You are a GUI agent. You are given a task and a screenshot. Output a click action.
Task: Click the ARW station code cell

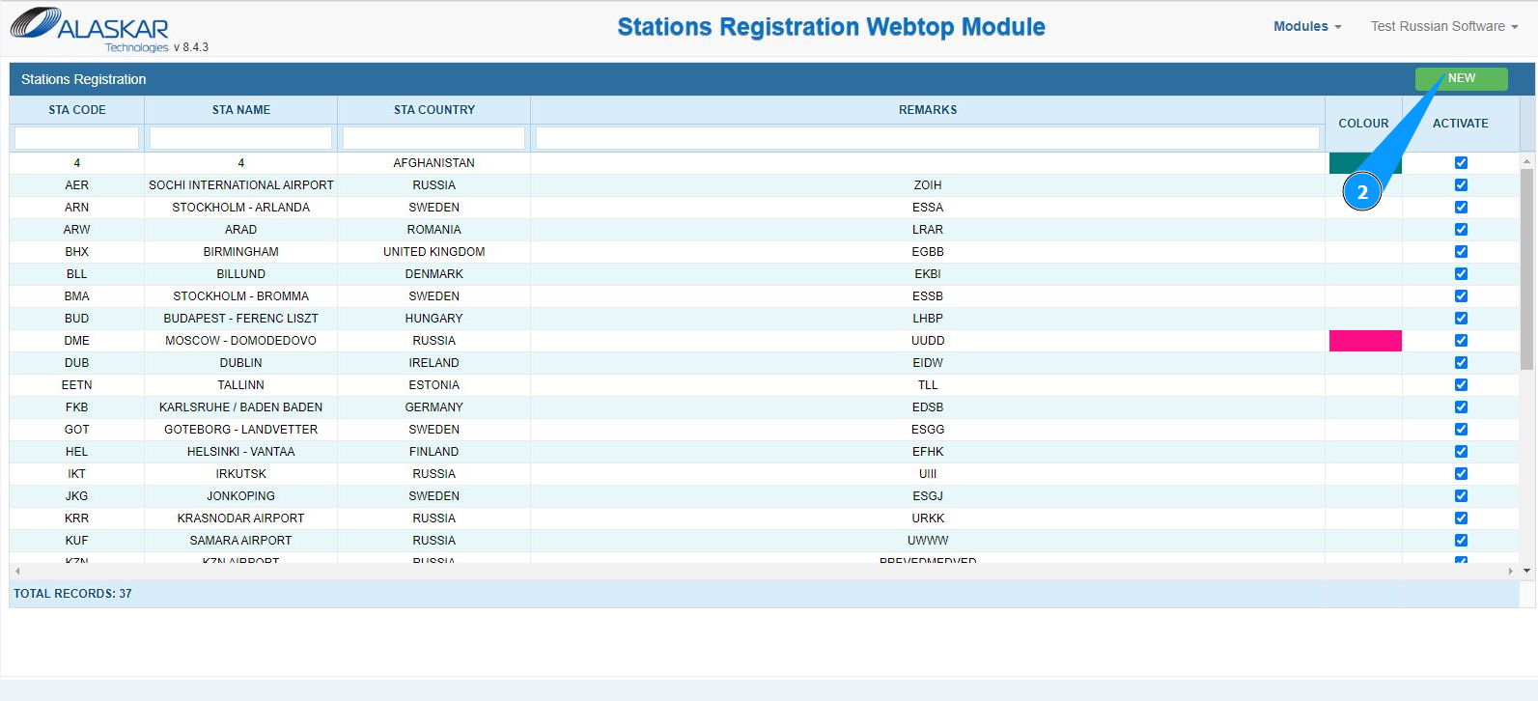77,230
